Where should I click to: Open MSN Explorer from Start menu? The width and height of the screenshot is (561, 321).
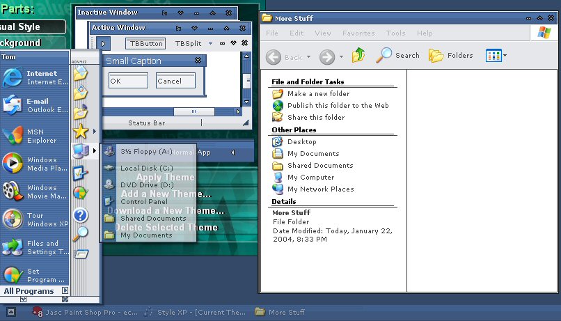click(x=35, y=136)
